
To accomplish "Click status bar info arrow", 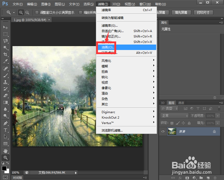I will tap(76, 173).
